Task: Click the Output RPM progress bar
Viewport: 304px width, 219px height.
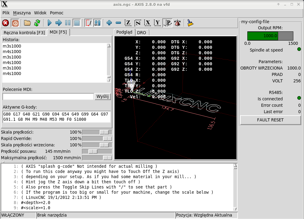Action: 270,36
